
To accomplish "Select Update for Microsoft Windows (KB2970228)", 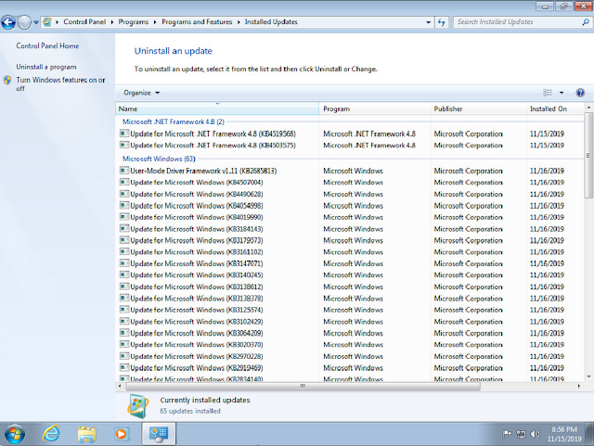I will (197, 356).
